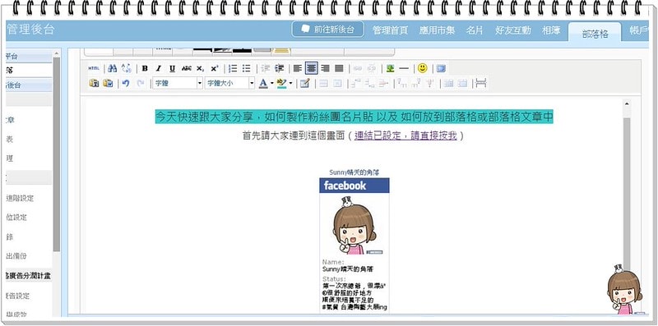This screenshot has width=658, height=326.
Task: Click the highlighted 今天快速跟大家分享 headline text
Action: pyautogui.click(x=354, y=116)
